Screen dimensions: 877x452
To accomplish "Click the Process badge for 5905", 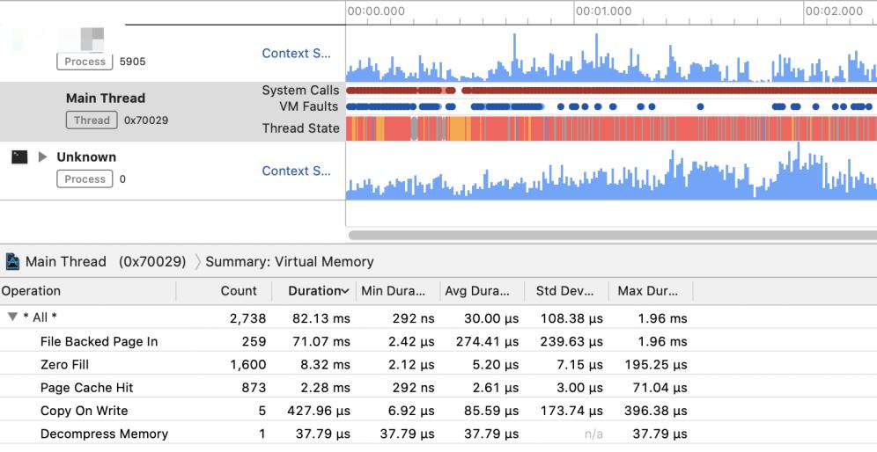I will coord(85,62).
